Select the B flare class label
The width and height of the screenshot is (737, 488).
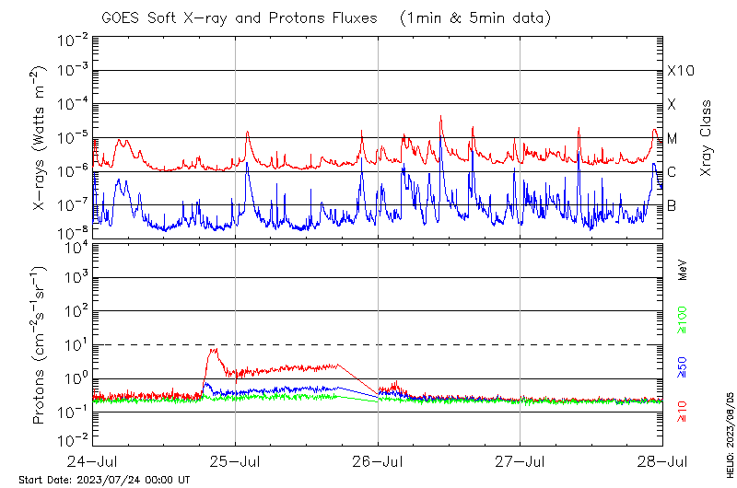click(x=672, y=205)
